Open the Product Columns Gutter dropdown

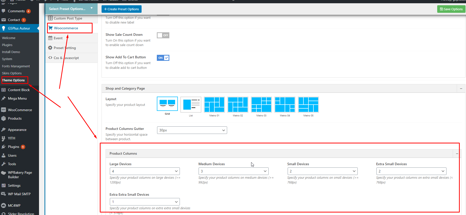tap(192, 130)
